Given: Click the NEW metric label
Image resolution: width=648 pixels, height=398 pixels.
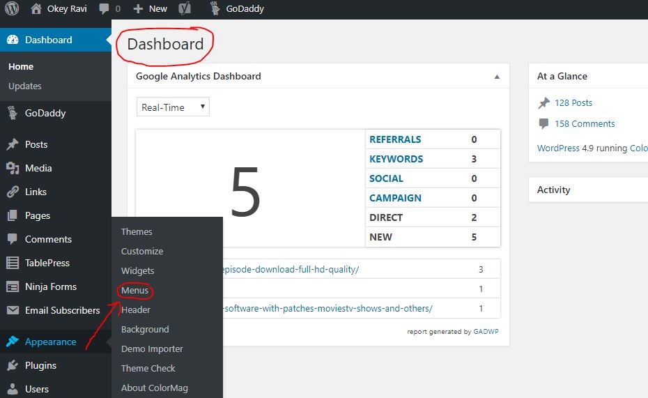Looking at the screenshot, I should [380, 237].
